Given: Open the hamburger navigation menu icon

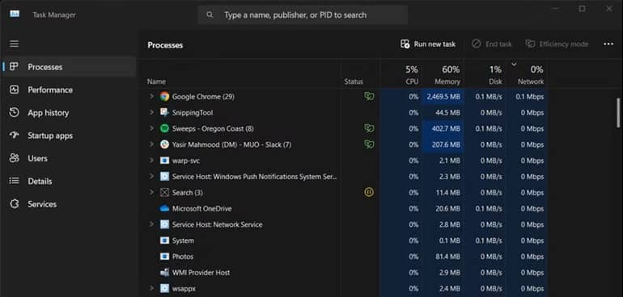Looking at the screenshot, I should [14, 44].
